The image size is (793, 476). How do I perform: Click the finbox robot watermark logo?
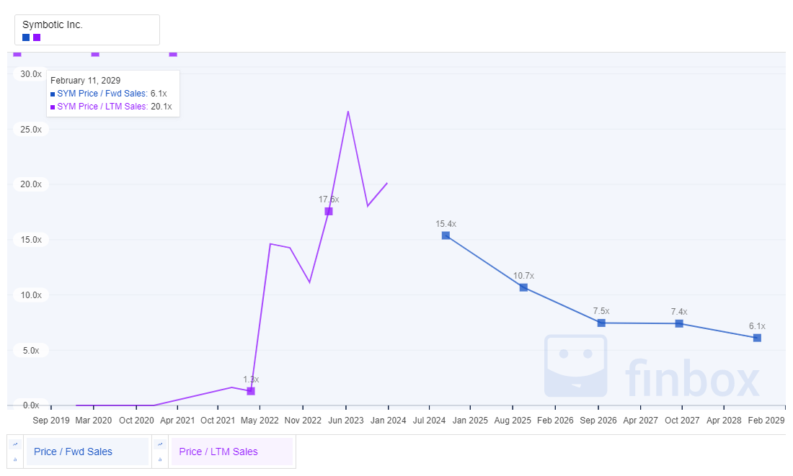(x=575, y=366)
